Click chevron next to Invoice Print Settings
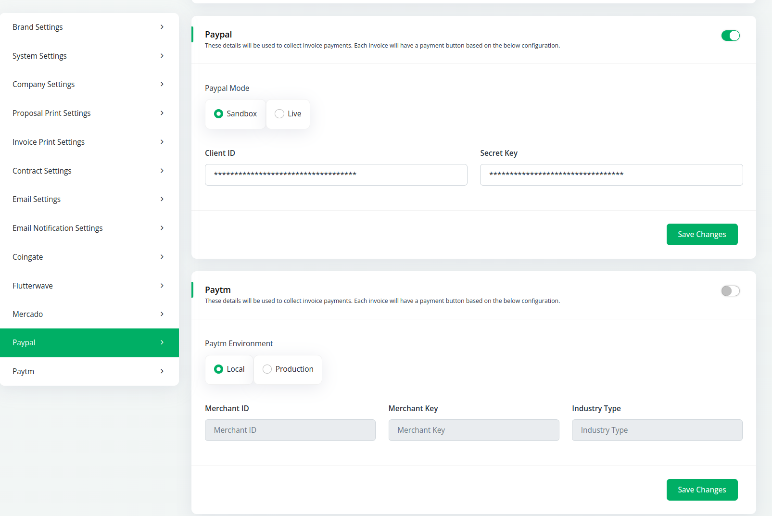Screen dimensions: 772x516 pyautogui.click(x=162, y=142)
